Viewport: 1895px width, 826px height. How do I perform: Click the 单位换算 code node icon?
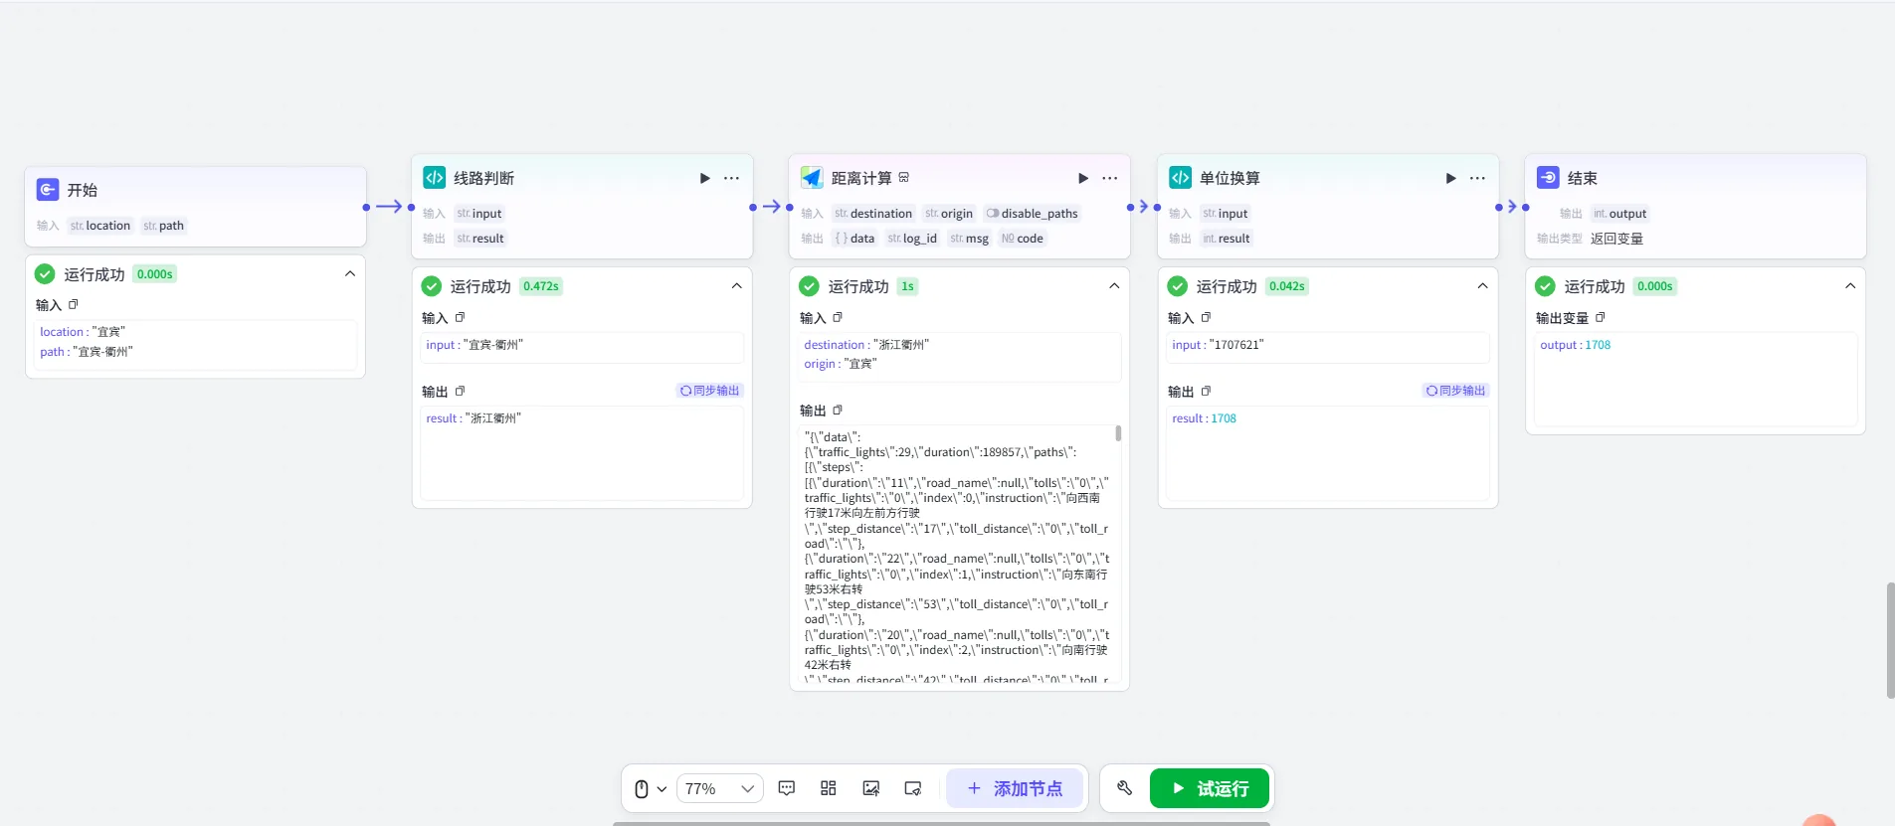point(1180,177)
